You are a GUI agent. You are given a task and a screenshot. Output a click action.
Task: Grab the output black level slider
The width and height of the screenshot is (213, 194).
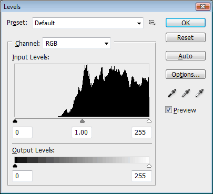click(x=15, y=166)
